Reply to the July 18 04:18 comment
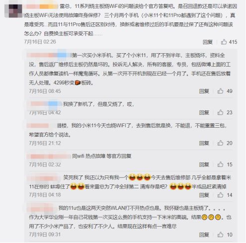The image size is (246, 243). coord(204,195)
